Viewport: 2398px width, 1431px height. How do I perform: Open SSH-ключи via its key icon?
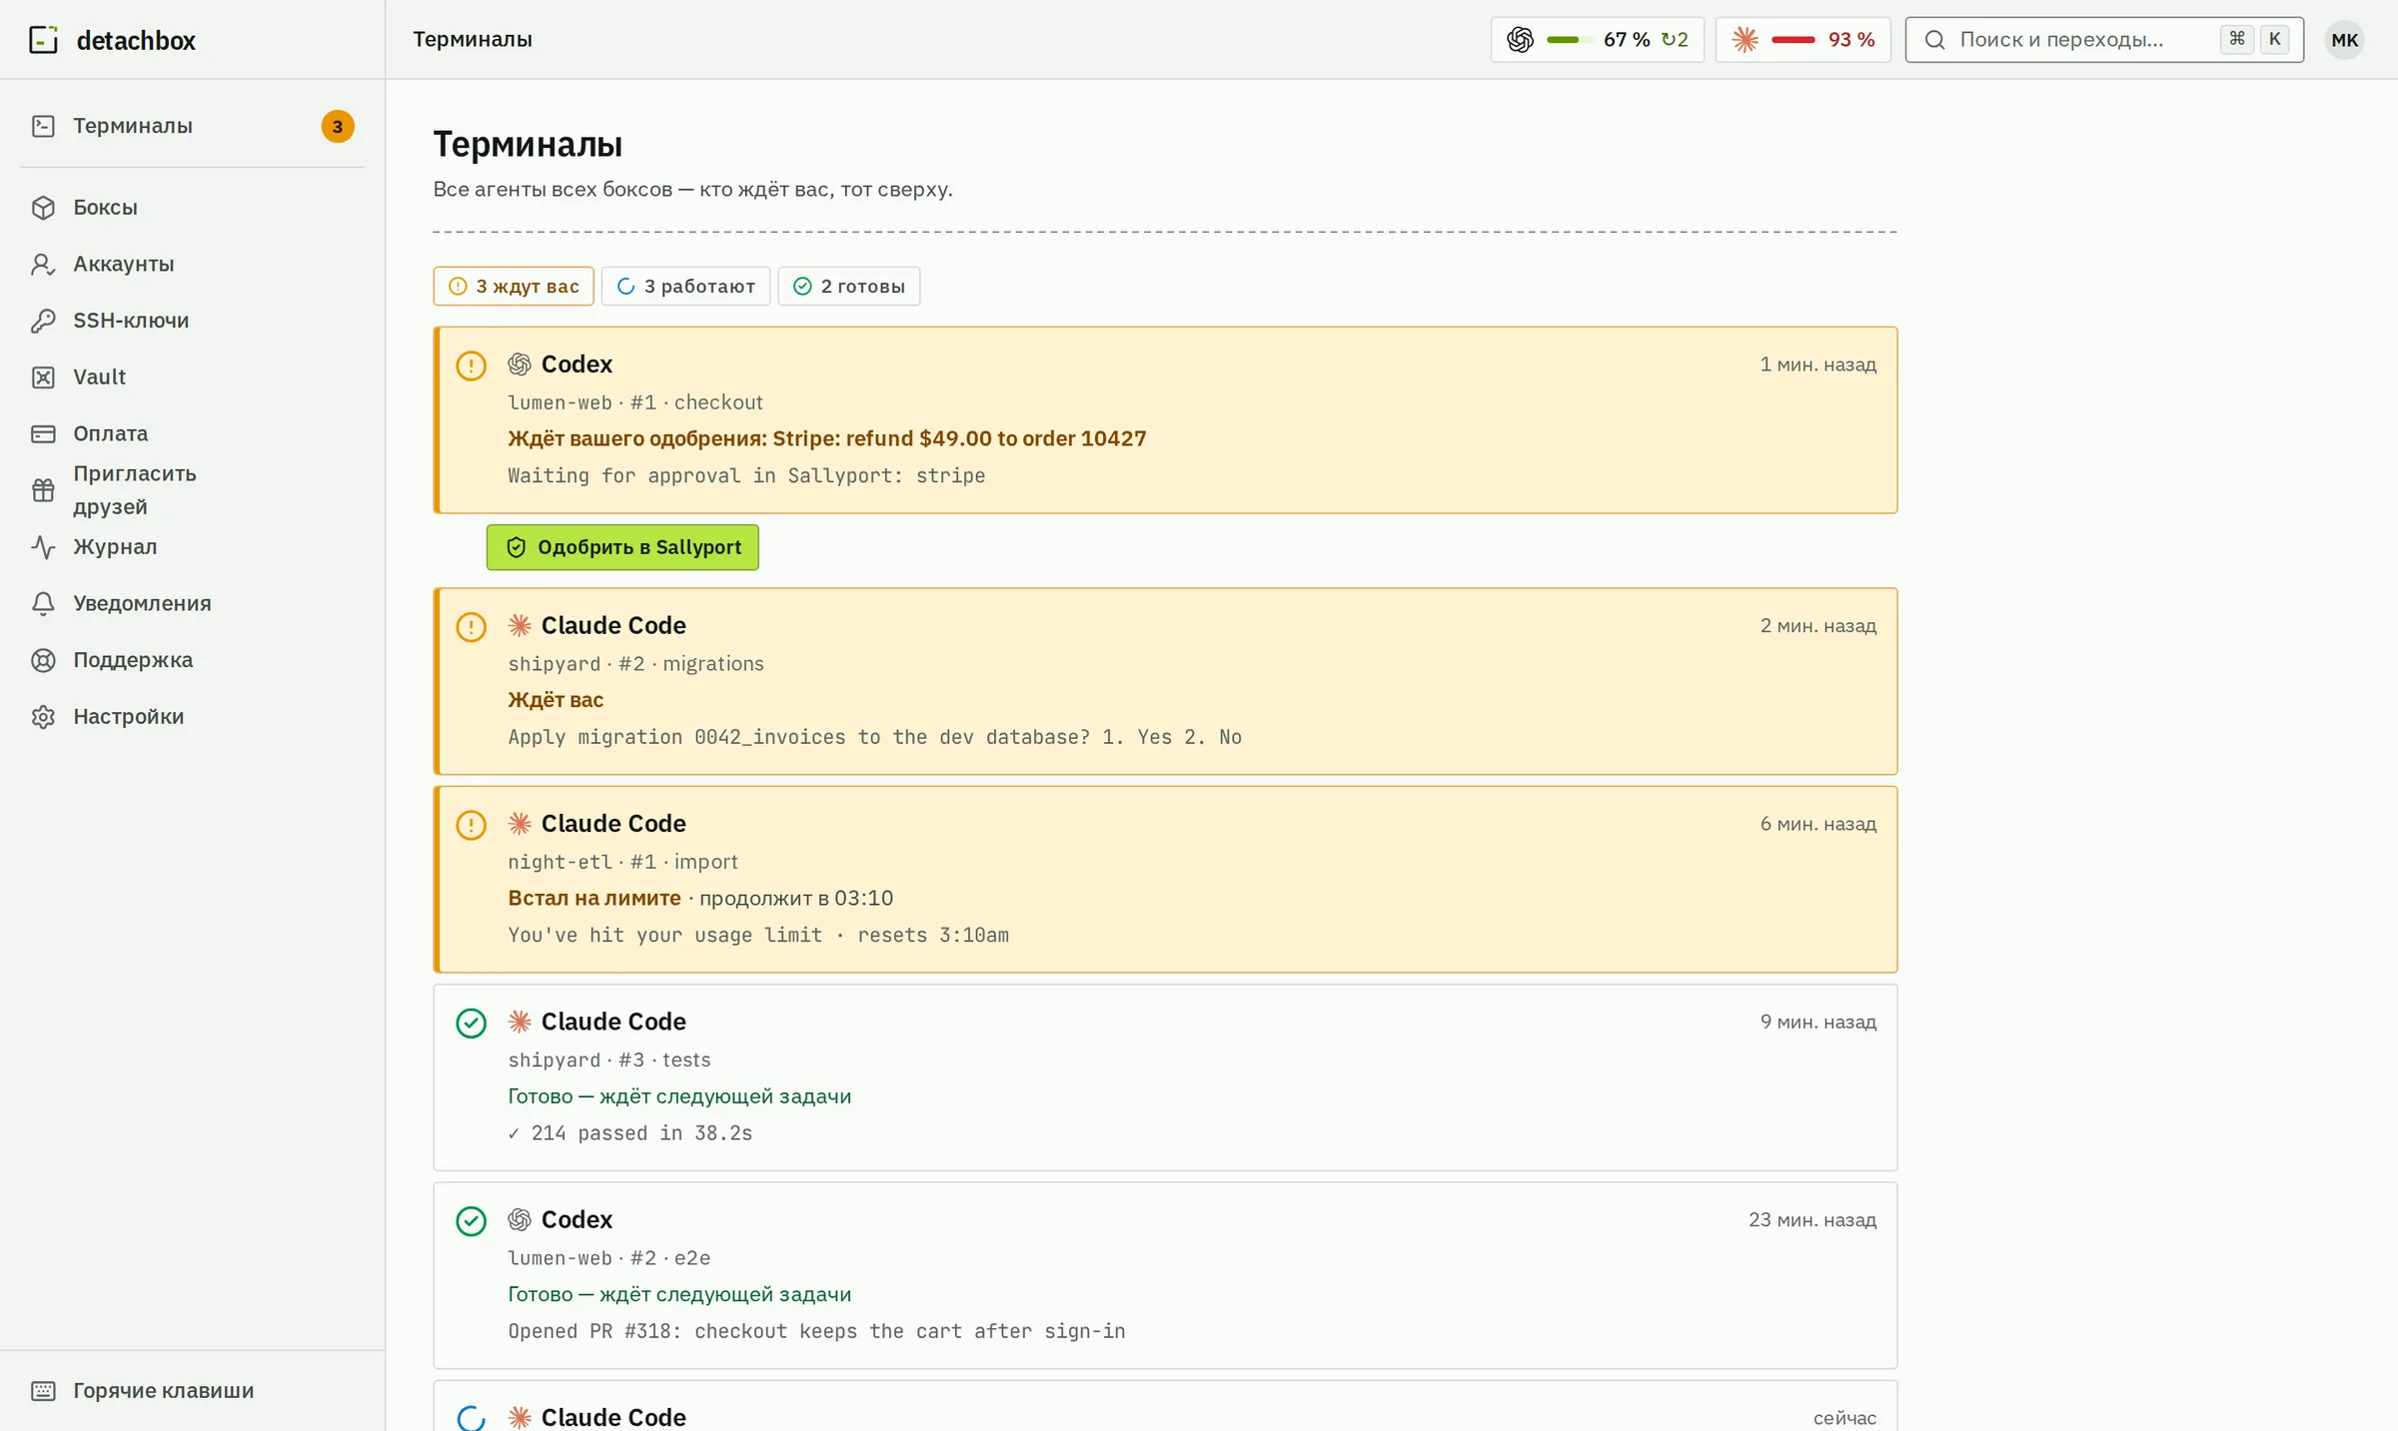click(x=43, y=321)
